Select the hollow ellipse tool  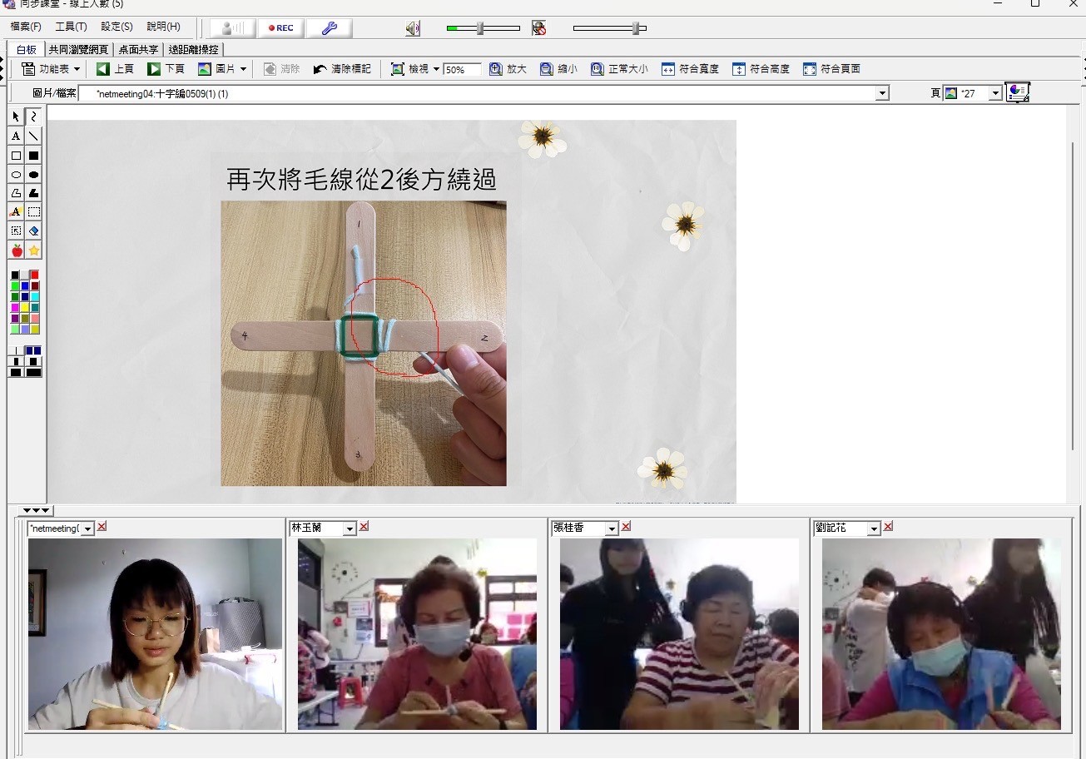point(16,175)
